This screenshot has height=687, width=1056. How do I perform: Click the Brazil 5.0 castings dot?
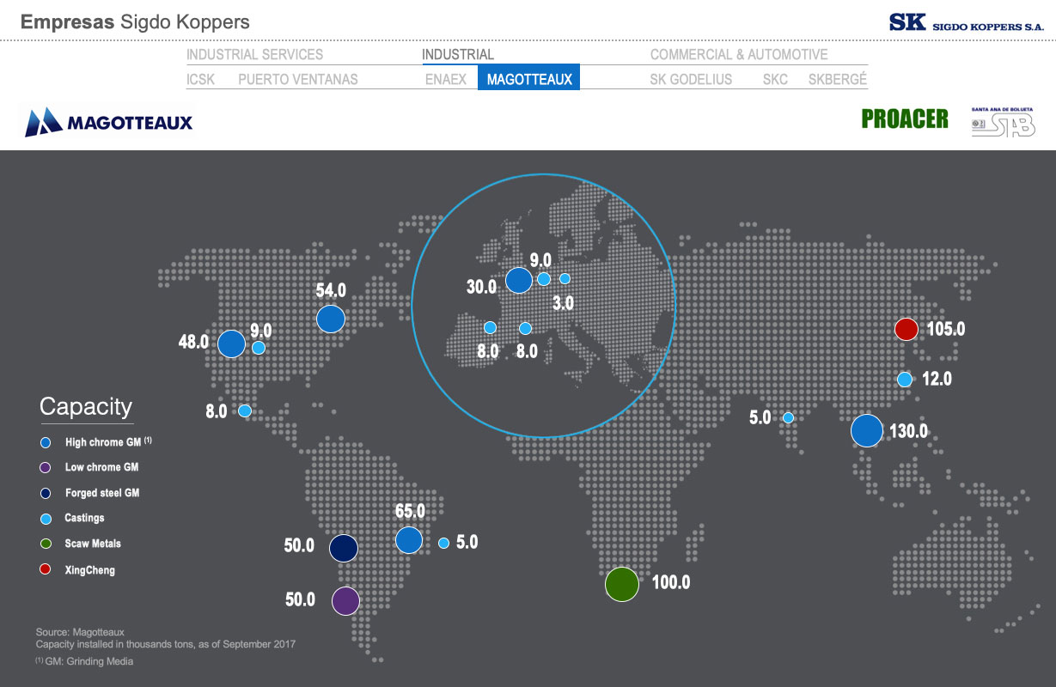pyautogui.click(x=444, y=543)
